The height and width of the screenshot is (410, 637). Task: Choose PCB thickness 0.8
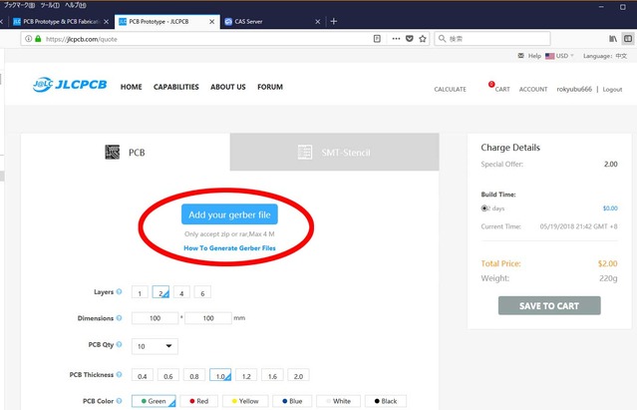pyautogui.click(x=194, y=375)
